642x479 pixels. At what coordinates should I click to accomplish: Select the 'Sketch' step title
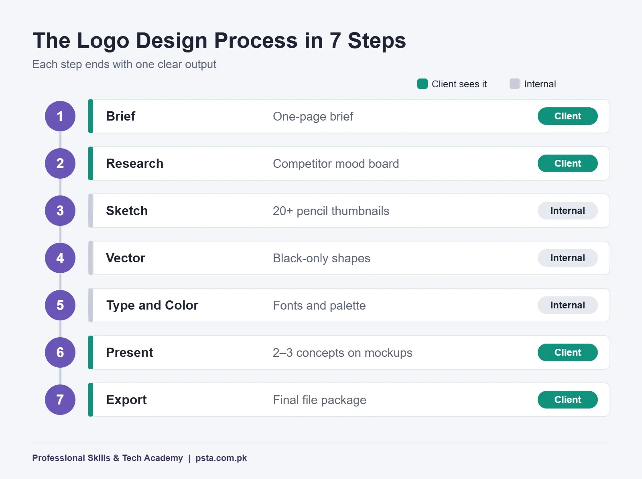[x=127, y=211]
